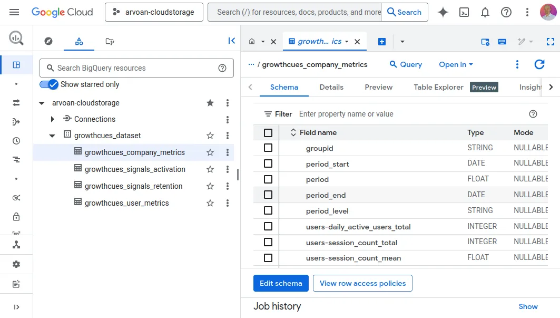Check the groupid field checkbox

(268, 148)
